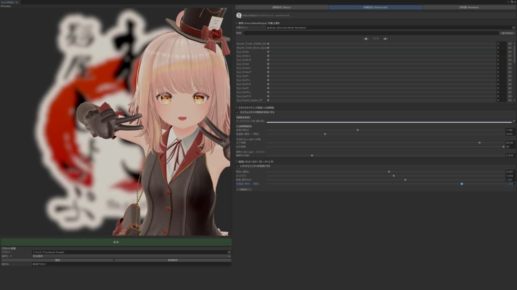Pick ambient color with eyedropper icon
This screenshot has width=517, height=290.
click(513, 121)
